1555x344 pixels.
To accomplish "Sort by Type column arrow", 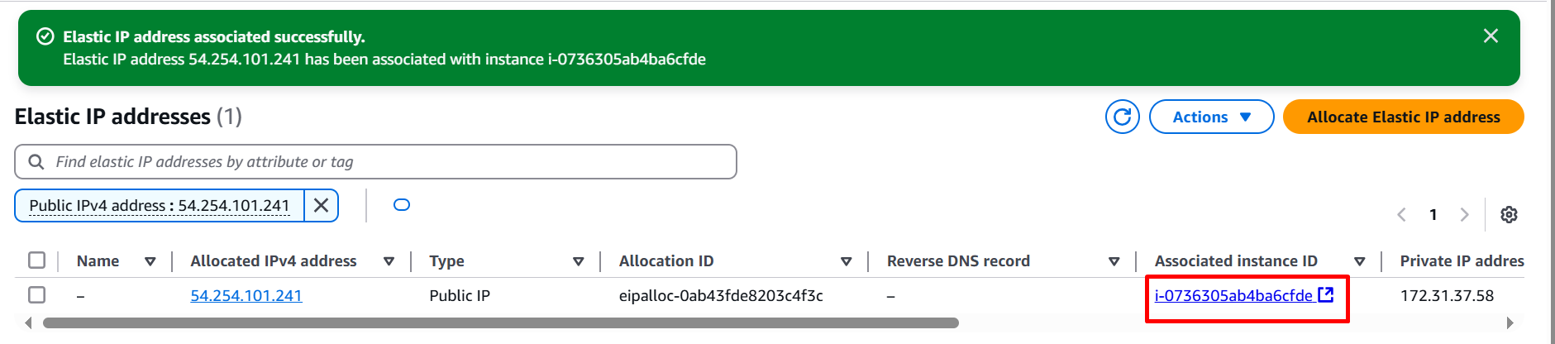I will pos(579,261).
